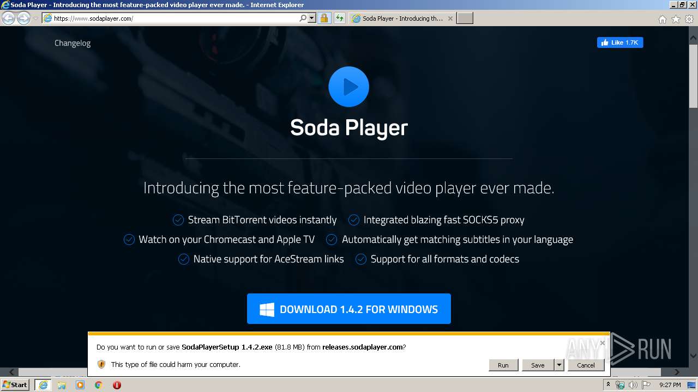Close the download notification bar
This screenshot has height=392, width=698.
(603, 342)
